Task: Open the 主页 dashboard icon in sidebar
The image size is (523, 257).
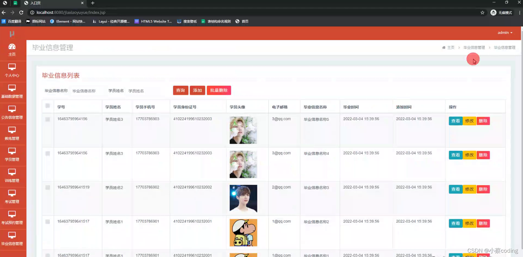Action: pos(12,50)
